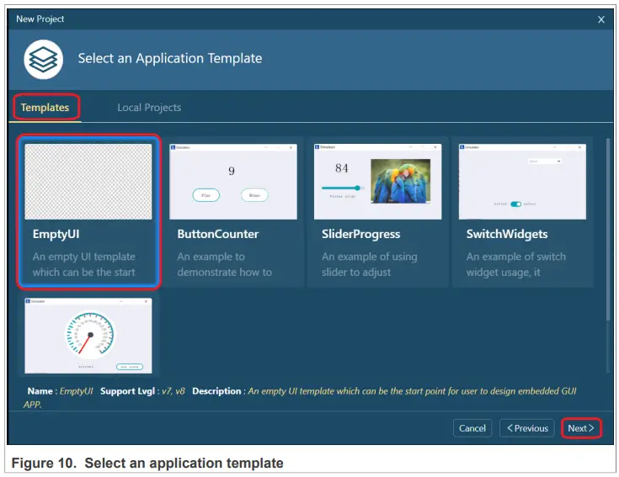
Task: Close the New Project window
Action: pyautogui.click(x=600, y=19)
